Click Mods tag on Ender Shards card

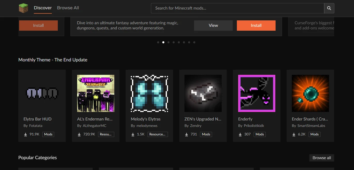315,134
